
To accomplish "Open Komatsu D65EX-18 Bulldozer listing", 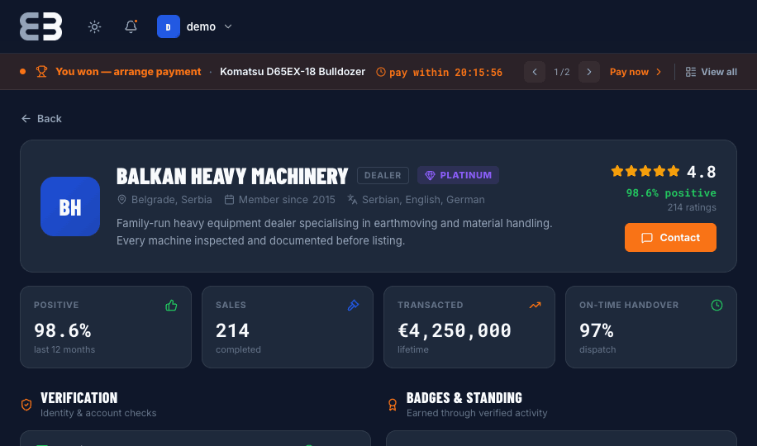I will (293, 71).
